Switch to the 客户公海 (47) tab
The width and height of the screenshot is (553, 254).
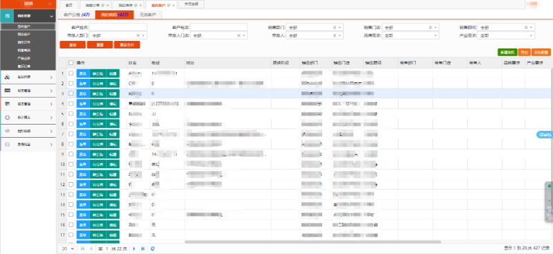point(76,15)
